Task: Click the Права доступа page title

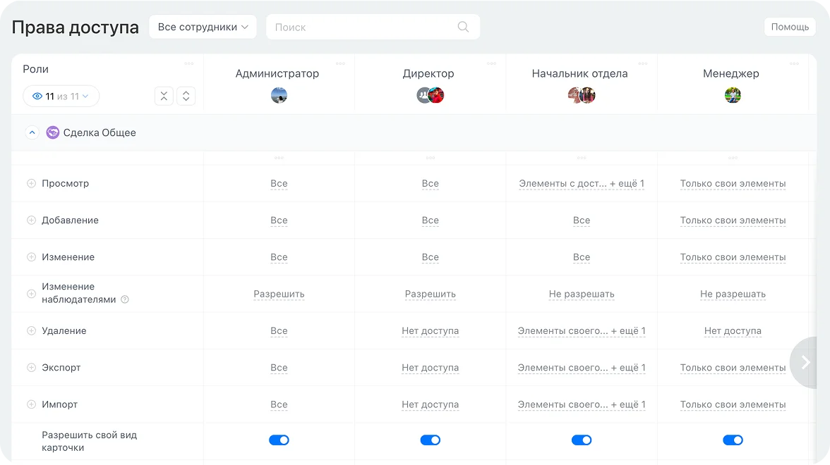Action: 75,27
